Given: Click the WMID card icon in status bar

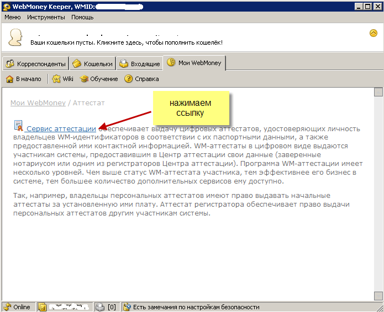Looking at the screenshot, I should click(x=43, y=307).
